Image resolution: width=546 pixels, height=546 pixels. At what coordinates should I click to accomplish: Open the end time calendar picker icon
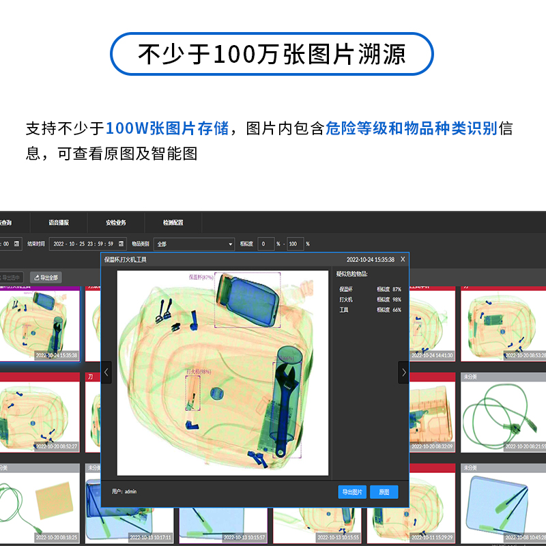[x=121, y=244]
